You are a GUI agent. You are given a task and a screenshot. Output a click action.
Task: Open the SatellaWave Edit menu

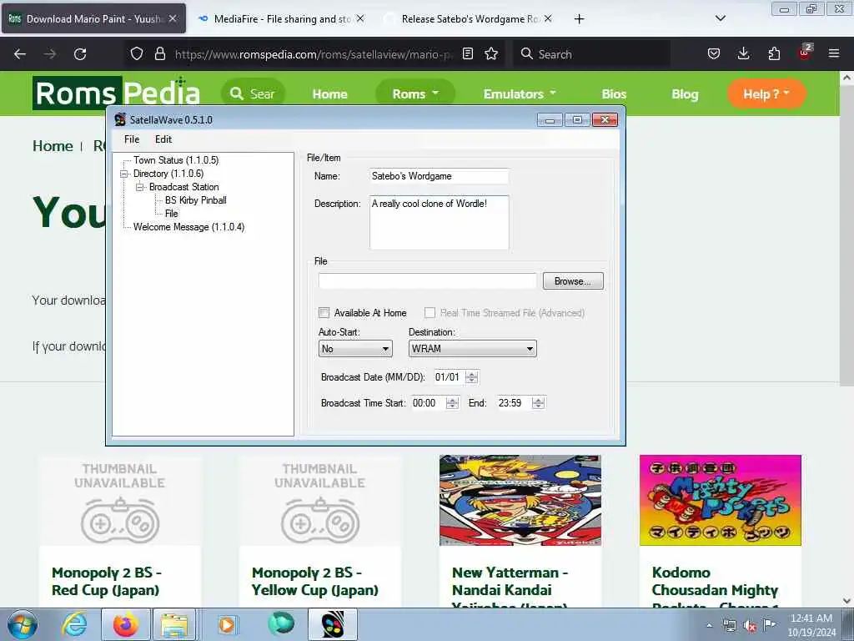pyautogui.click(x=163, y=139)
